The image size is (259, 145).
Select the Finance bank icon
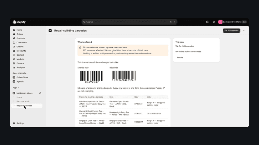[14, 63]
